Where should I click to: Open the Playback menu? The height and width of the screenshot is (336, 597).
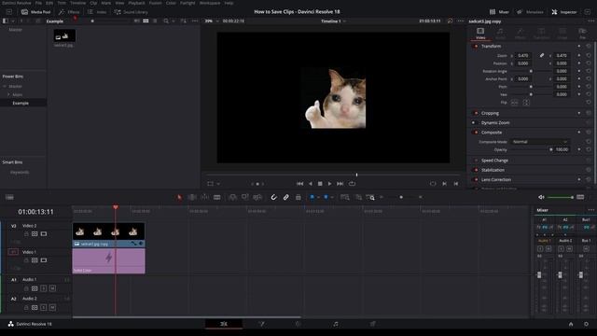click(x=136, y=3)
